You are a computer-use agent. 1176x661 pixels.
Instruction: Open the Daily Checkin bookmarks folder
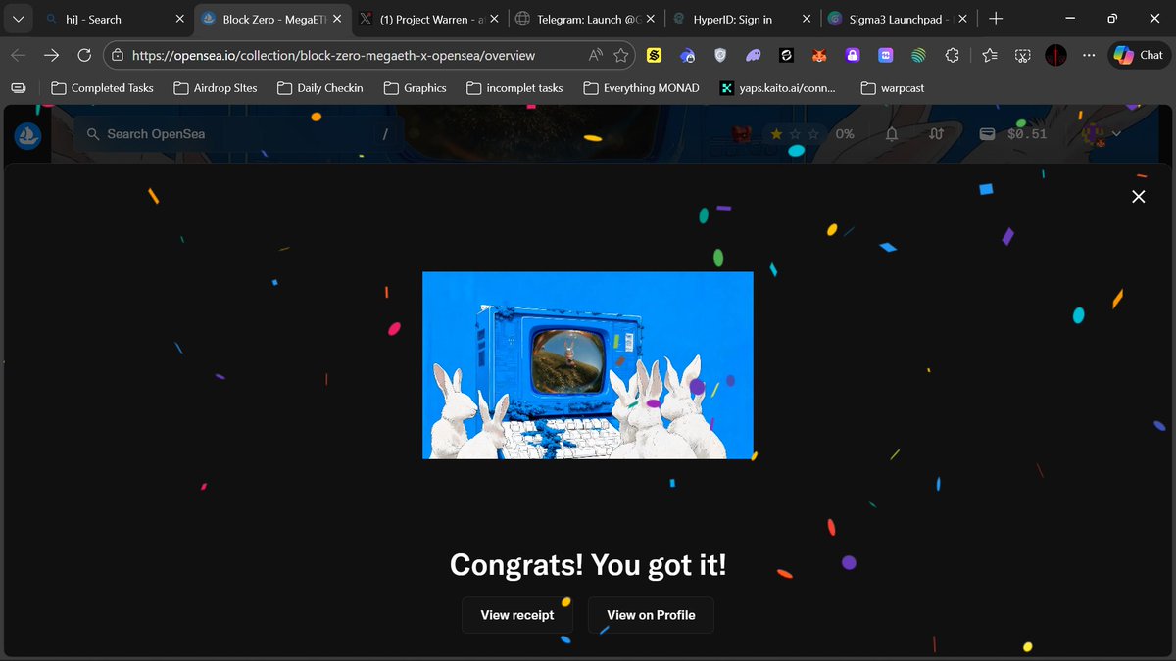pos(319,88)
